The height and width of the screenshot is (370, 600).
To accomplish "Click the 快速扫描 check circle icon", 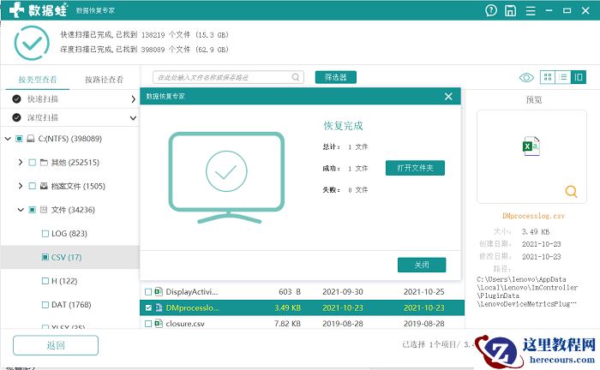I will 16,99.
